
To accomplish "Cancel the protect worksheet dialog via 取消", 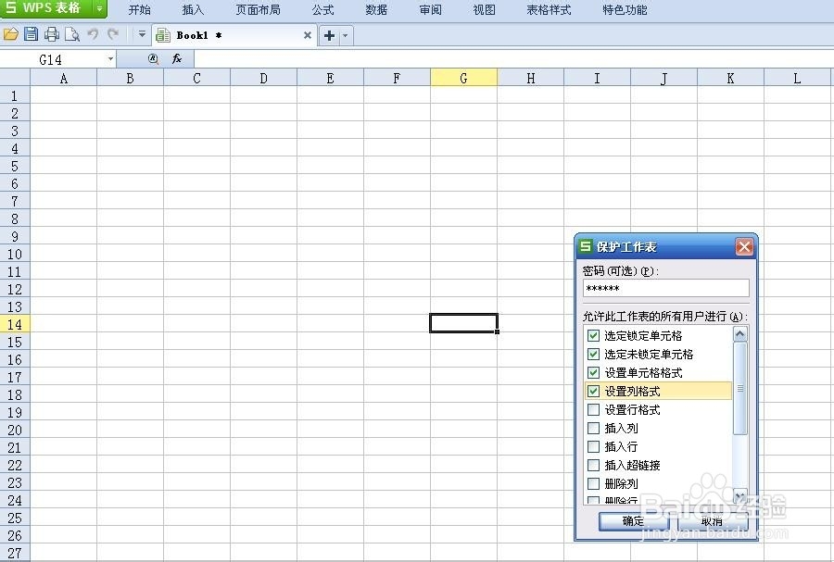I will pos(712,521).
